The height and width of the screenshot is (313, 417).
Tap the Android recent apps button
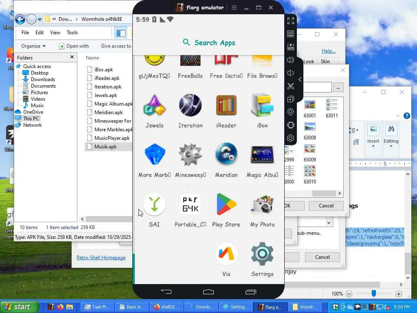(x=250, y=292)
